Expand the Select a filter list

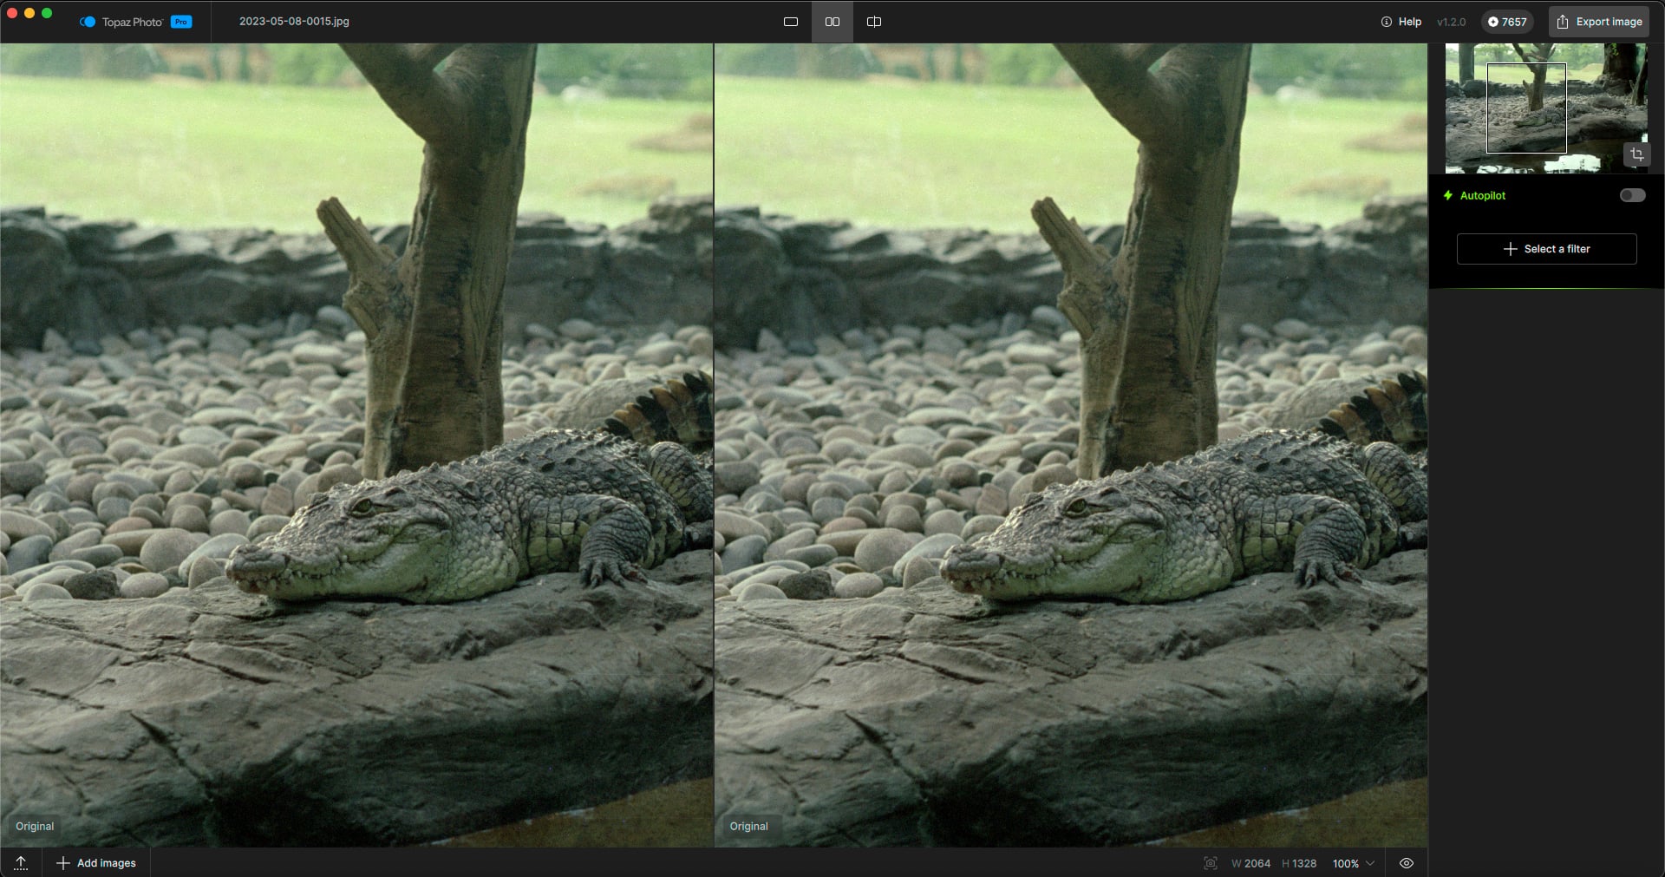pyautogui.click(x=1546, y=249)
